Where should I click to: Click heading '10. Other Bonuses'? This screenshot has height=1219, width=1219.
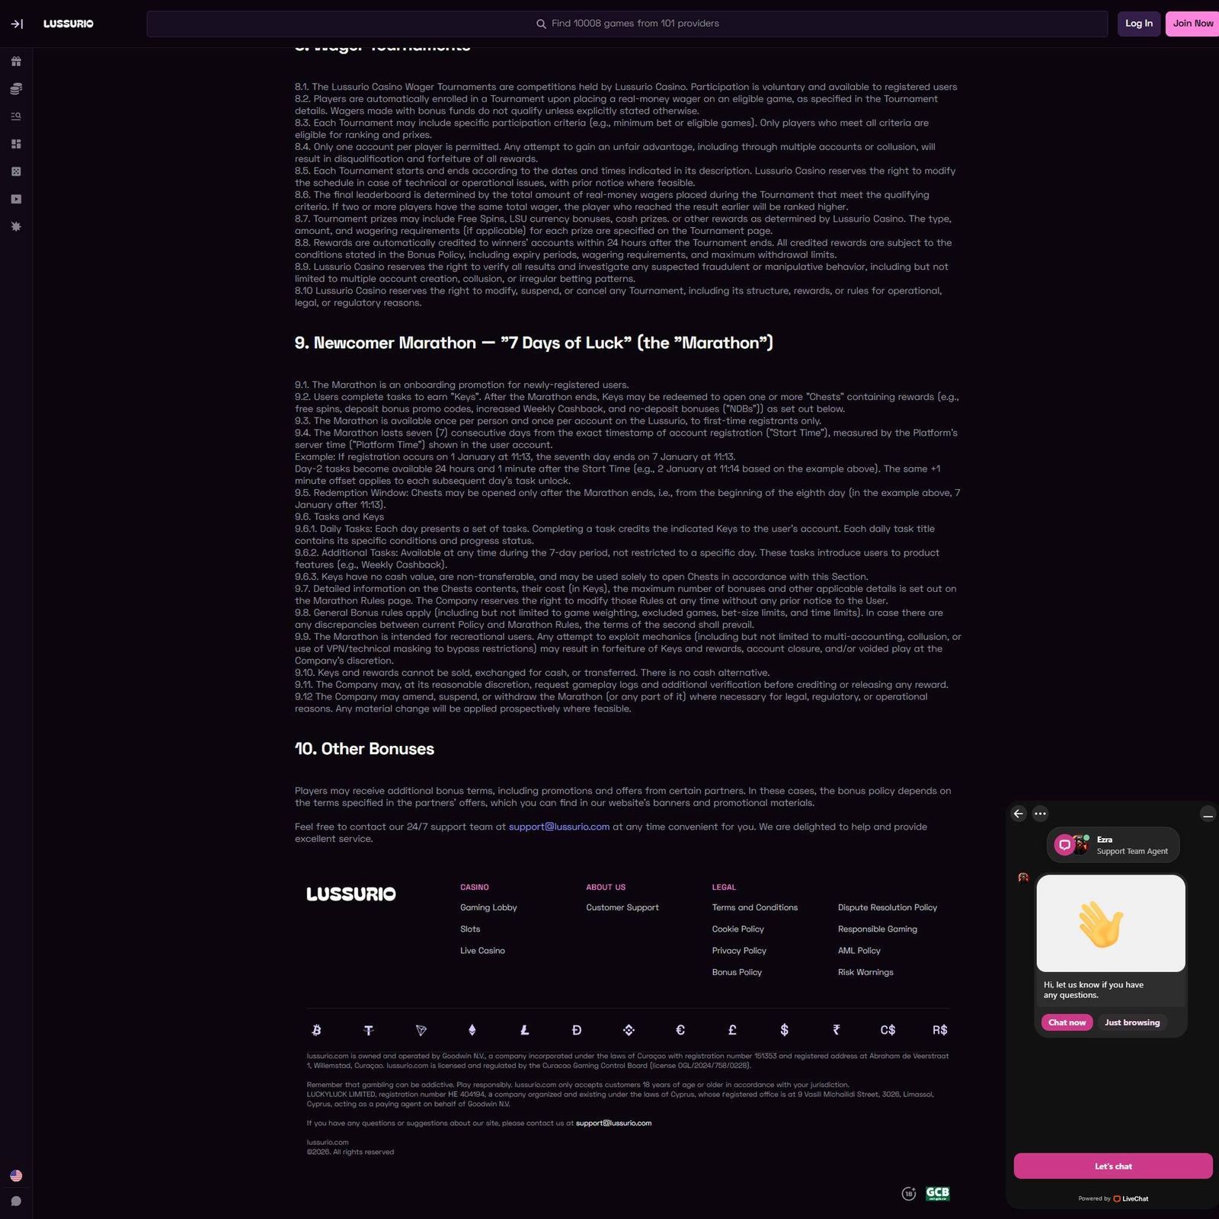pos(364,749)
